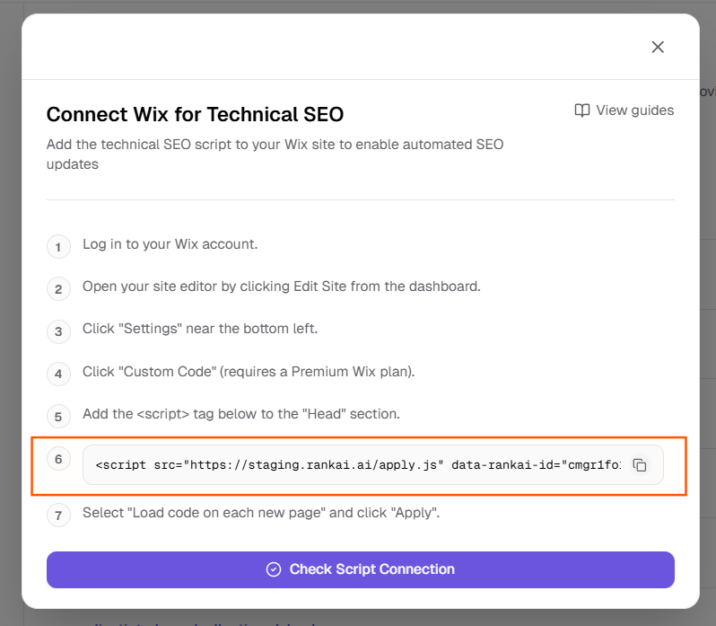Click the step 4 number badge
716x626 pixels.
tap(58, 374)
